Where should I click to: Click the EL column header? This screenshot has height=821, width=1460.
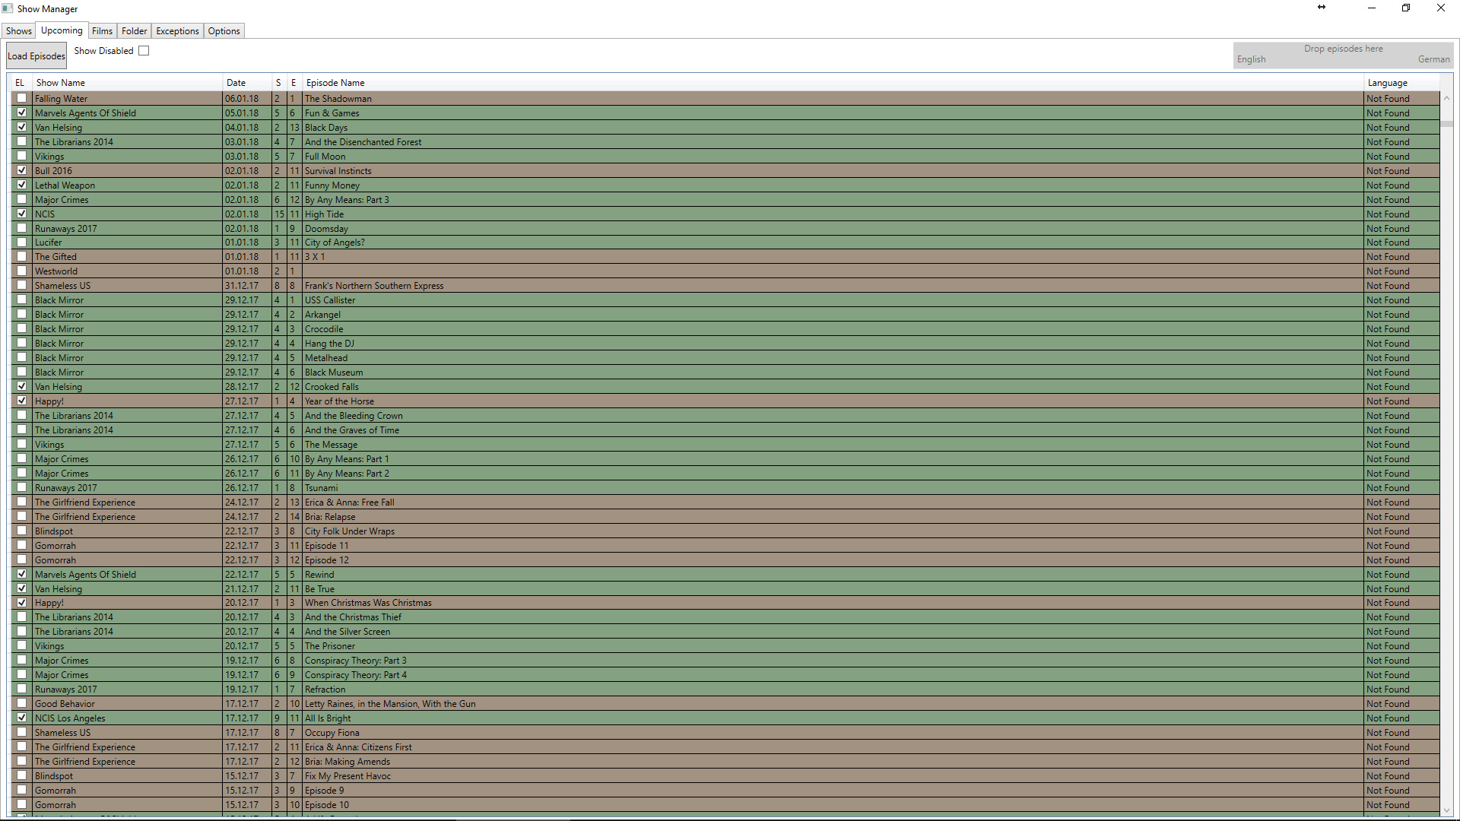pos(20,83)
